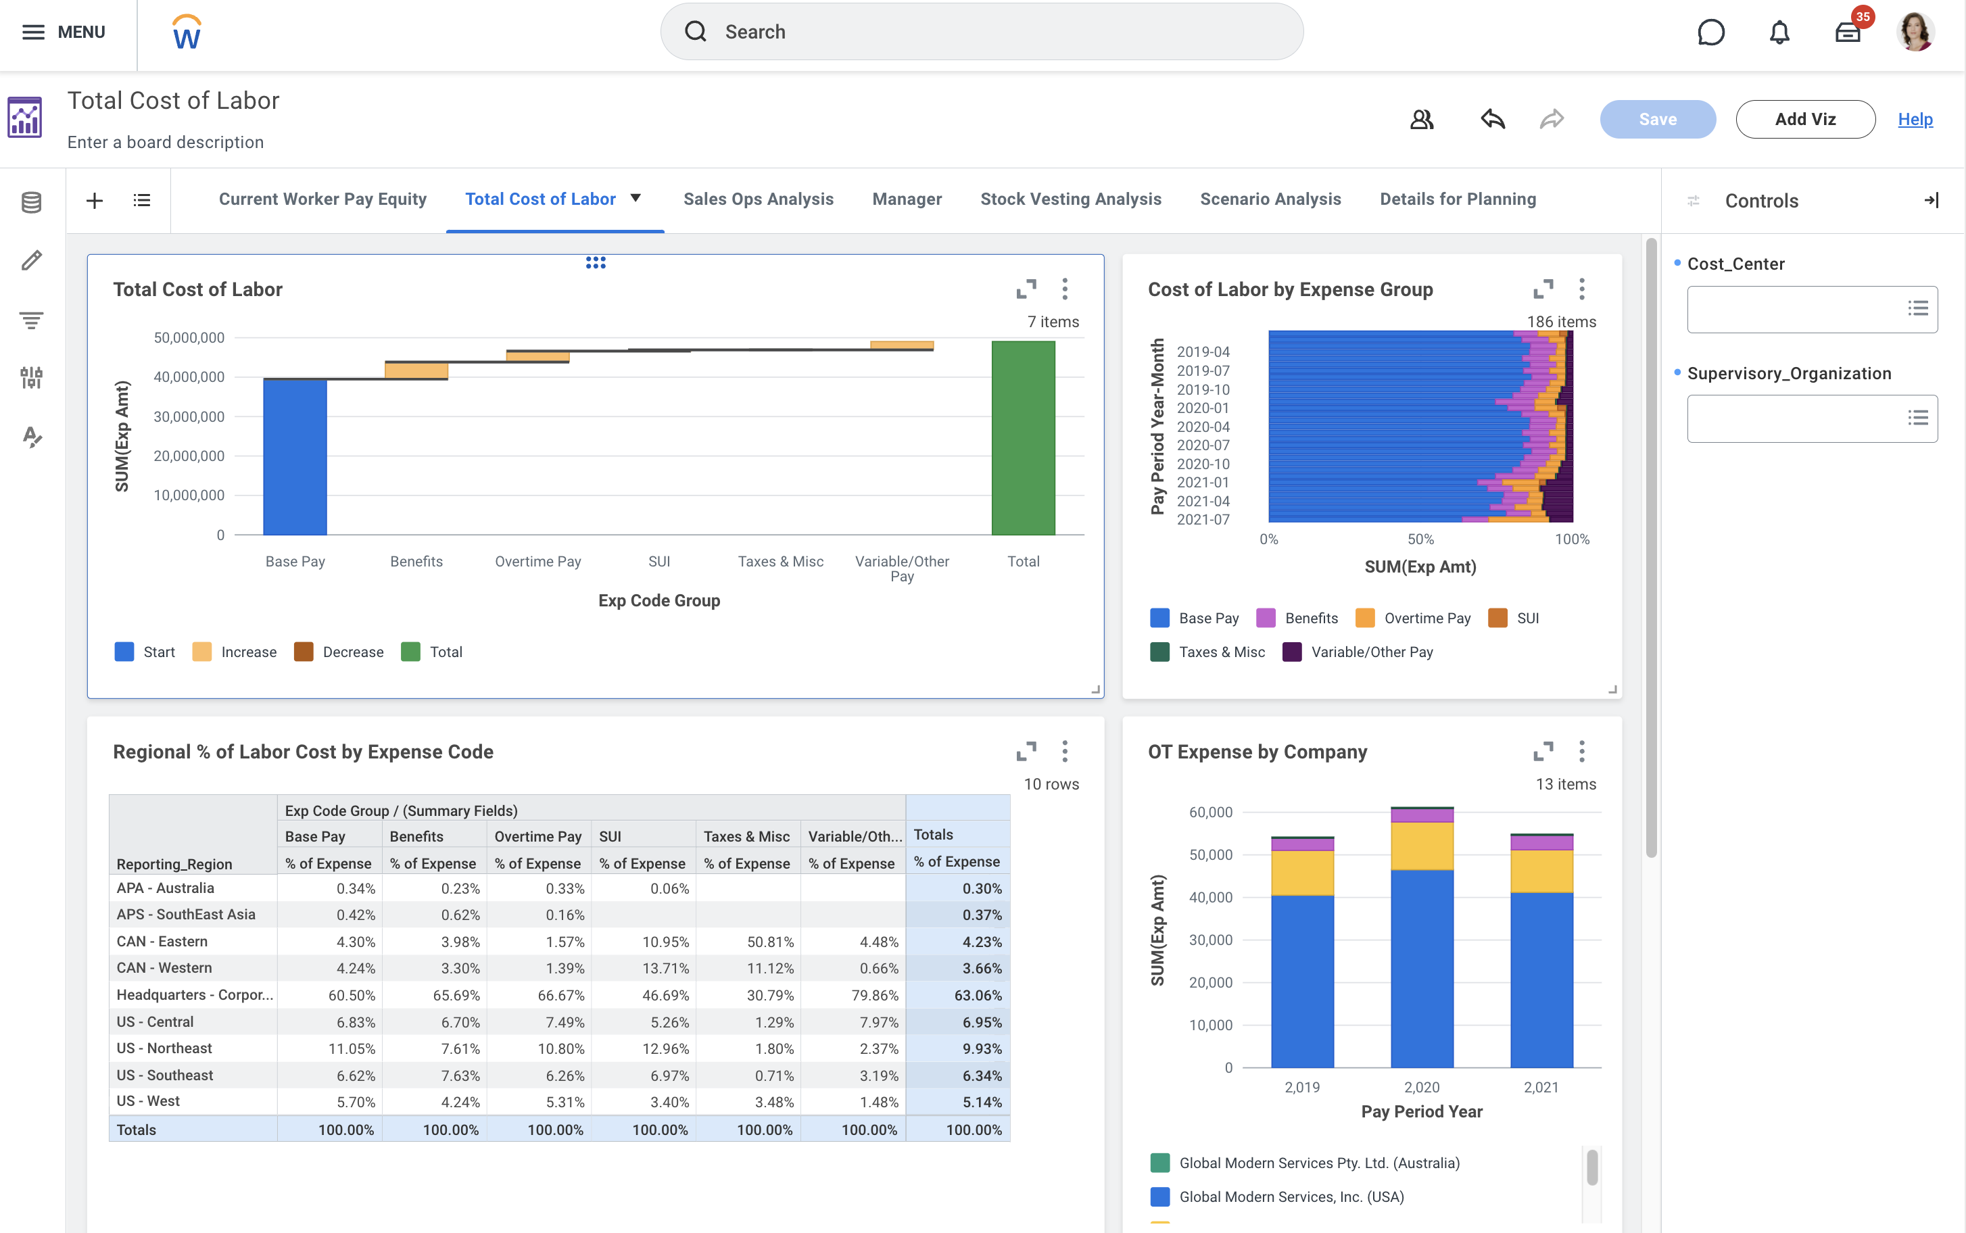Viewport: 1966px width, 1233px height.
Task: Click the Search input field
Action: [x=982, y=32]
